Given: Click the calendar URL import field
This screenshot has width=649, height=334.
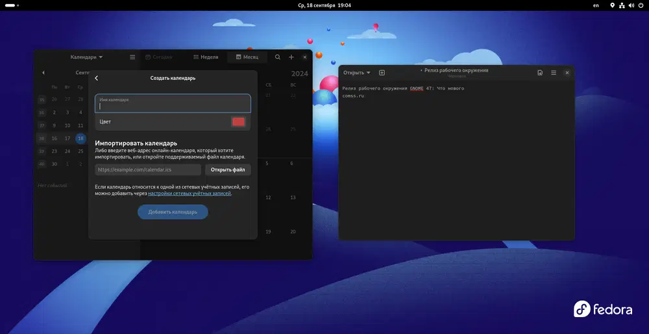Looking at the screenshot, I should coord(148,170).
